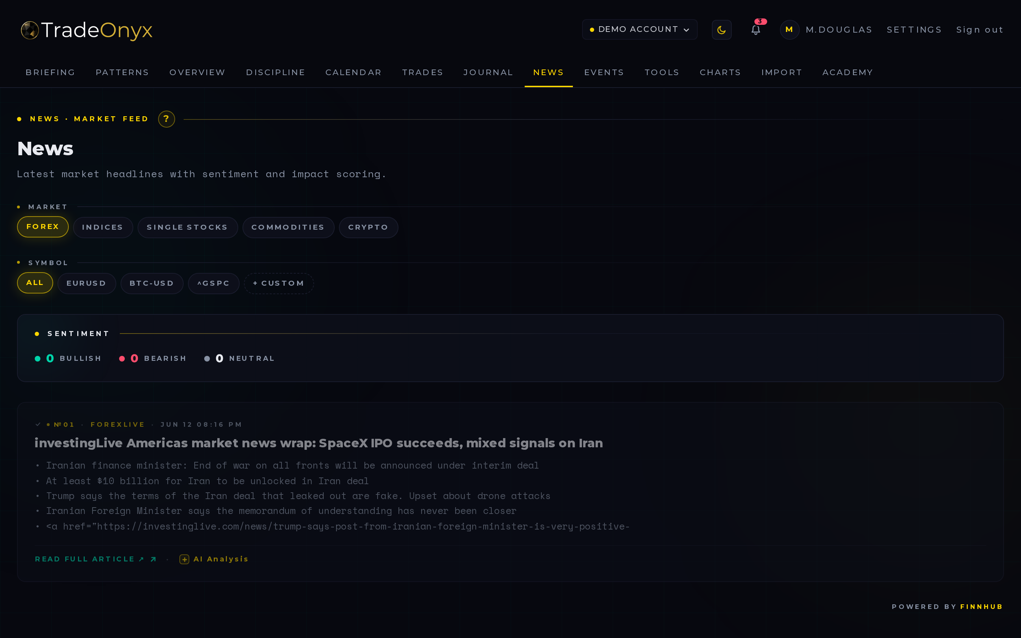The width and height of the screenshot is (1021, 638).
Task: Open the Finnhub attribution link
Action: [x=981, y=606]
